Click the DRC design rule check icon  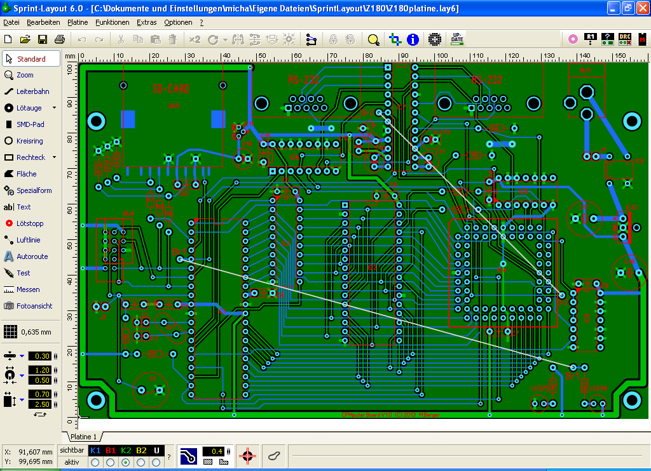pos(625,39)
